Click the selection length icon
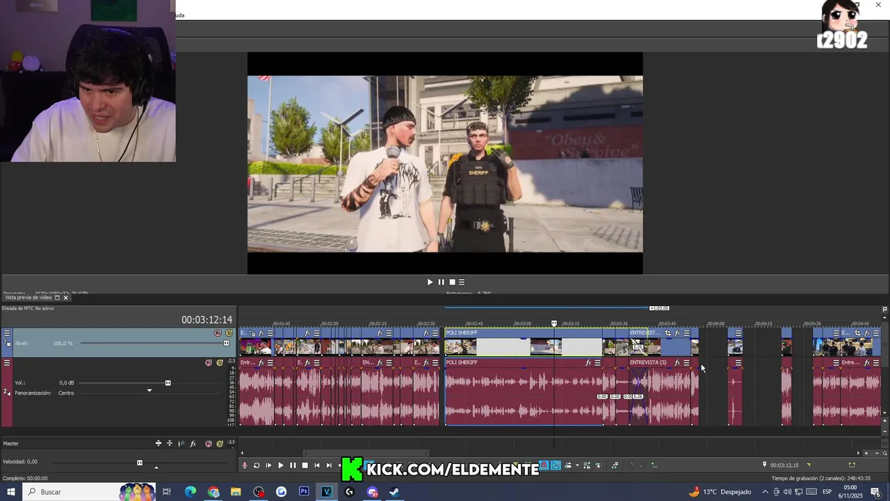This screenshot has width=890, height=501. click(x=852, y=465)
